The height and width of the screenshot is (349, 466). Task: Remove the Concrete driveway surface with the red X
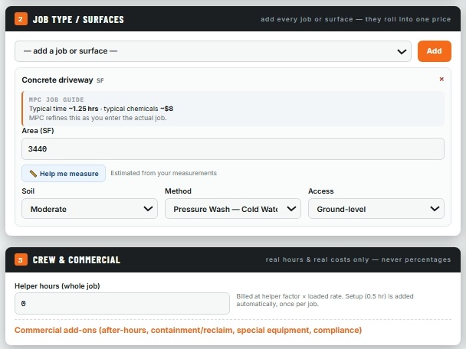click(441, 80)
